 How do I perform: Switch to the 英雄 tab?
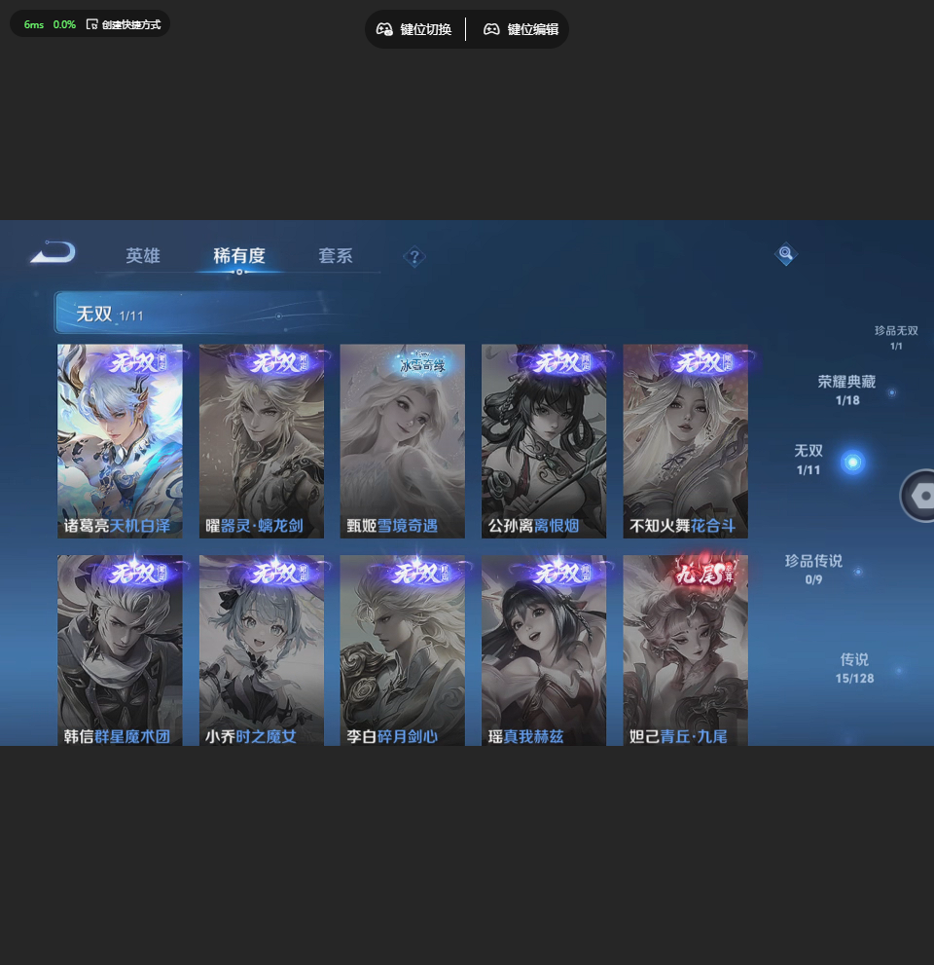point(143,255)
